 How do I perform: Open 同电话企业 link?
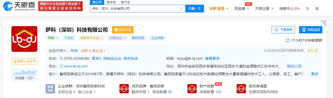point(112,58)
